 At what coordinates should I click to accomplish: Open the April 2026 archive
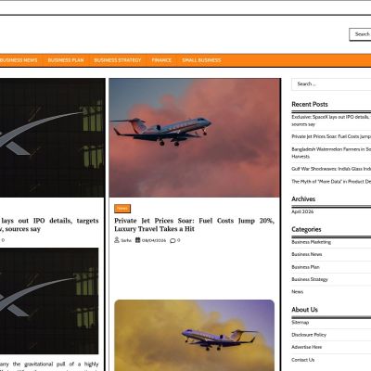click(x=302, y=211)
